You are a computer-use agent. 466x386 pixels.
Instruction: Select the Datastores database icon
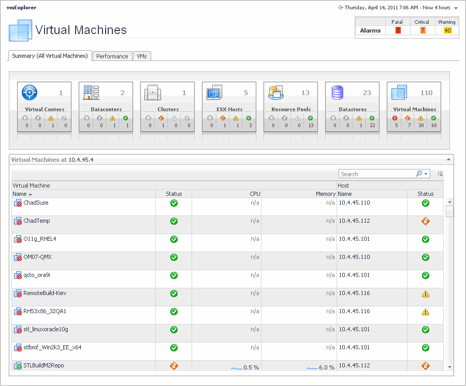(x=338, y=93)
